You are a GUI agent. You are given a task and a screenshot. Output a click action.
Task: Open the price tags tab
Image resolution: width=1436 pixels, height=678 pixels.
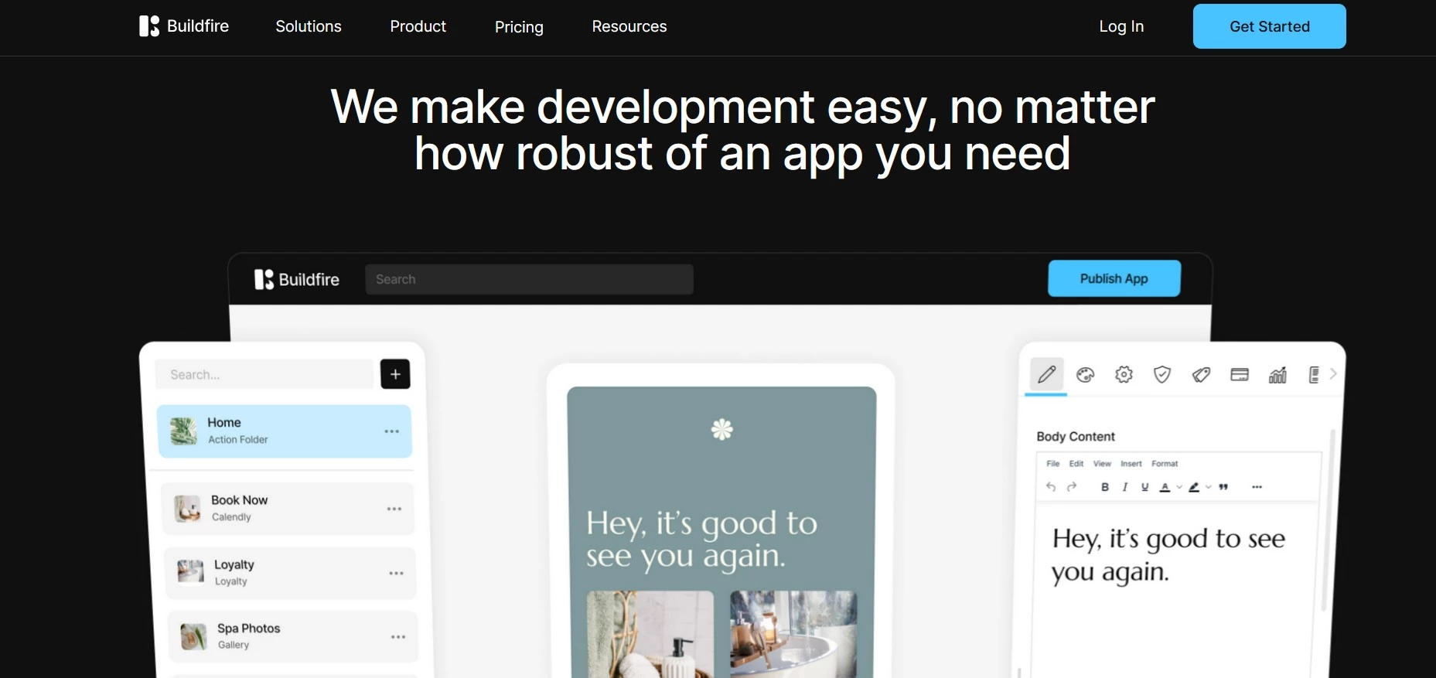[x=1201, y=375]
